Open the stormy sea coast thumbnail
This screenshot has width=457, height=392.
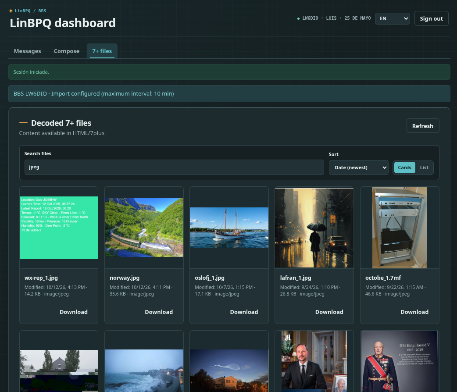tap(144, 371)
